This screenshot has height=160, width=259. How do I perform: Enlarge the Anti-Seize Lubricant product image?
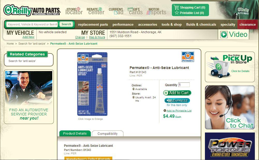(92, 84)
